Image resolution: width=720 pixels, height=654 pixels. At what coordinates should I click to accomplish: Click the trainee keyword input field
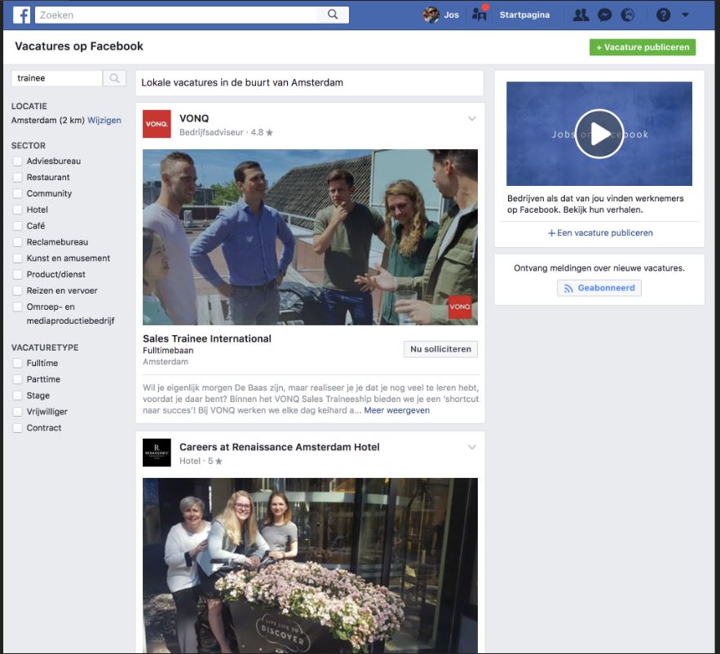click(57, 78)
